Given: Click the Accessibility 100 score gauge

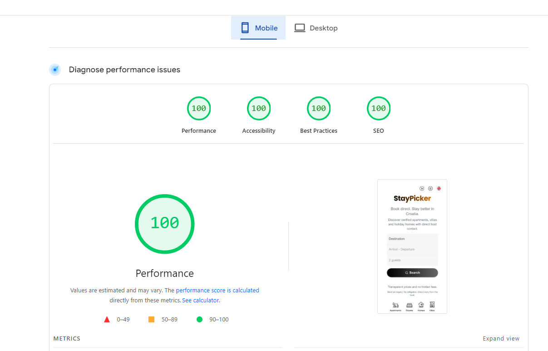Looking at the screenshot, I should [259, 108].
